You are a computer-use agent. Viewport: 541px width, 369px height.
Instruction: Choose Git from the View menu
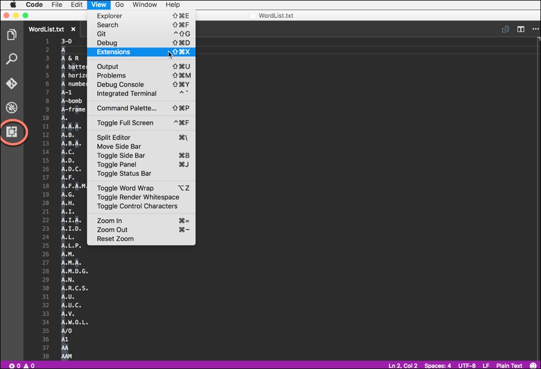[x=141, y=34]
